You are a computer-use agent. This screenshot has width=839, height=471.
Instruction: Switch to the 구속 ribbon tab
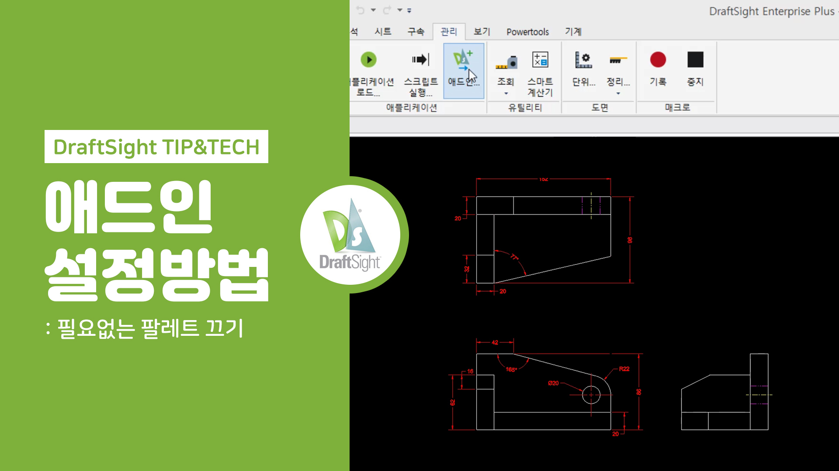pyautogui.click(x=416, y=31)
